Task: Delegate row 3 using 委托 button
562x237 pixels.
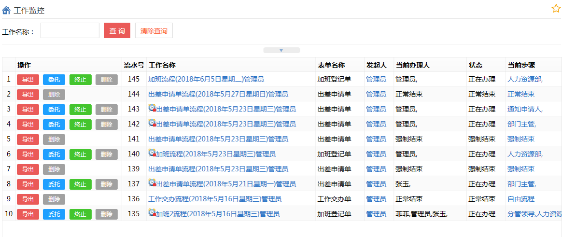Action: 54,110
